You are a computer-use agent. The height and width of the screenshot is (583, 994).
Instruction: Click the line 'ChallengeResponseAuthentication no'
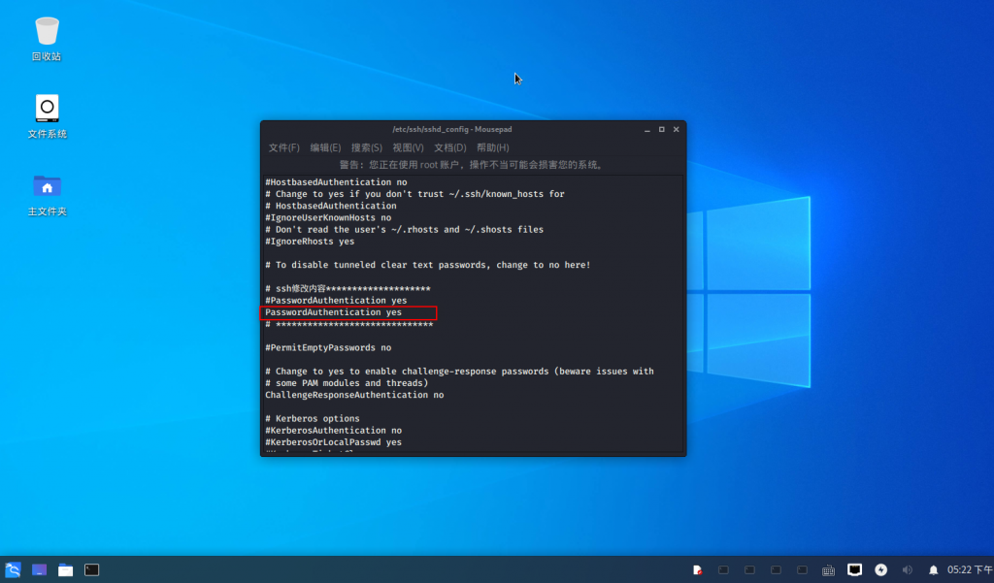point(354,395)
